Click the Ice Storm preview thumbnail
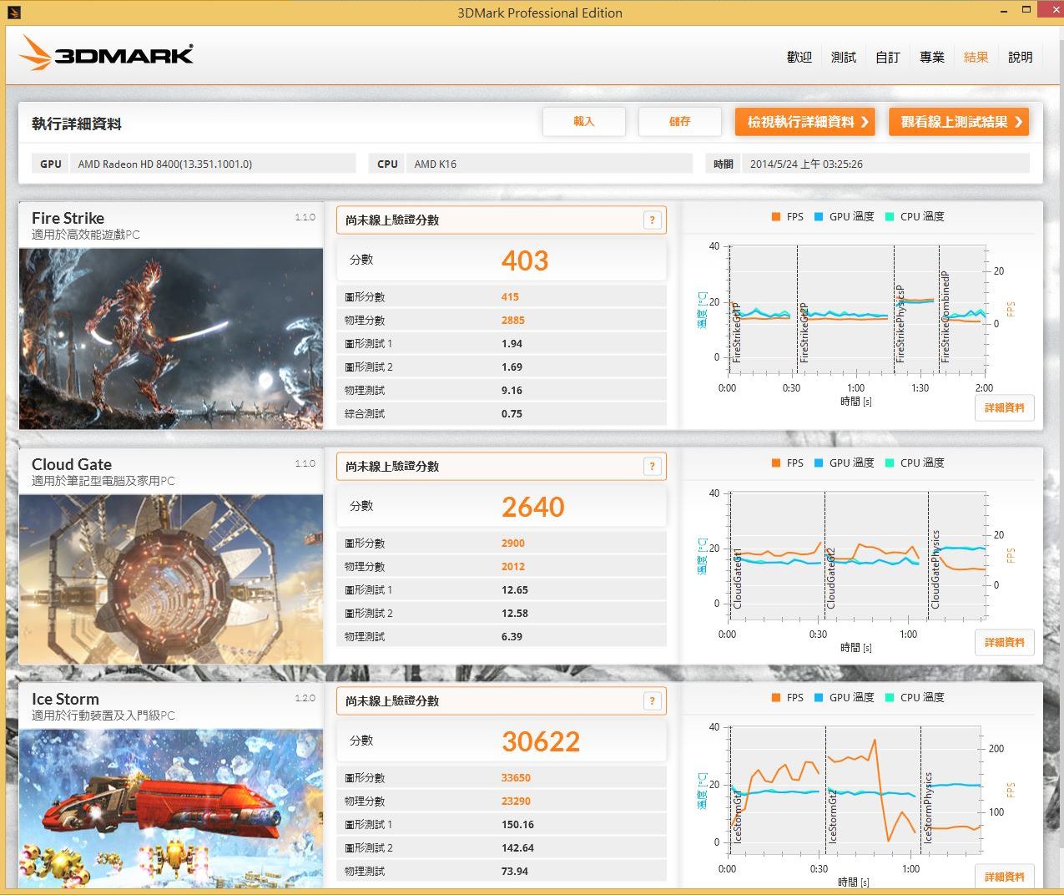Image resolution: width=1064 pixels, height=895 pixels. 171,808
